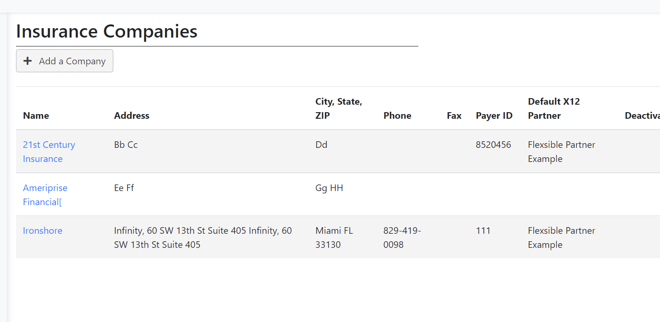Click the Name column header
Screen dimensions: 660x322
(36, 115)
